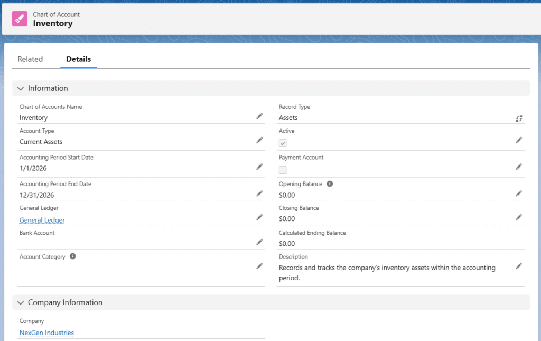Viewport: 541px width, 341px height.
Task: Open the Opening Balance info tooltip
Action: tap(330, 184)
